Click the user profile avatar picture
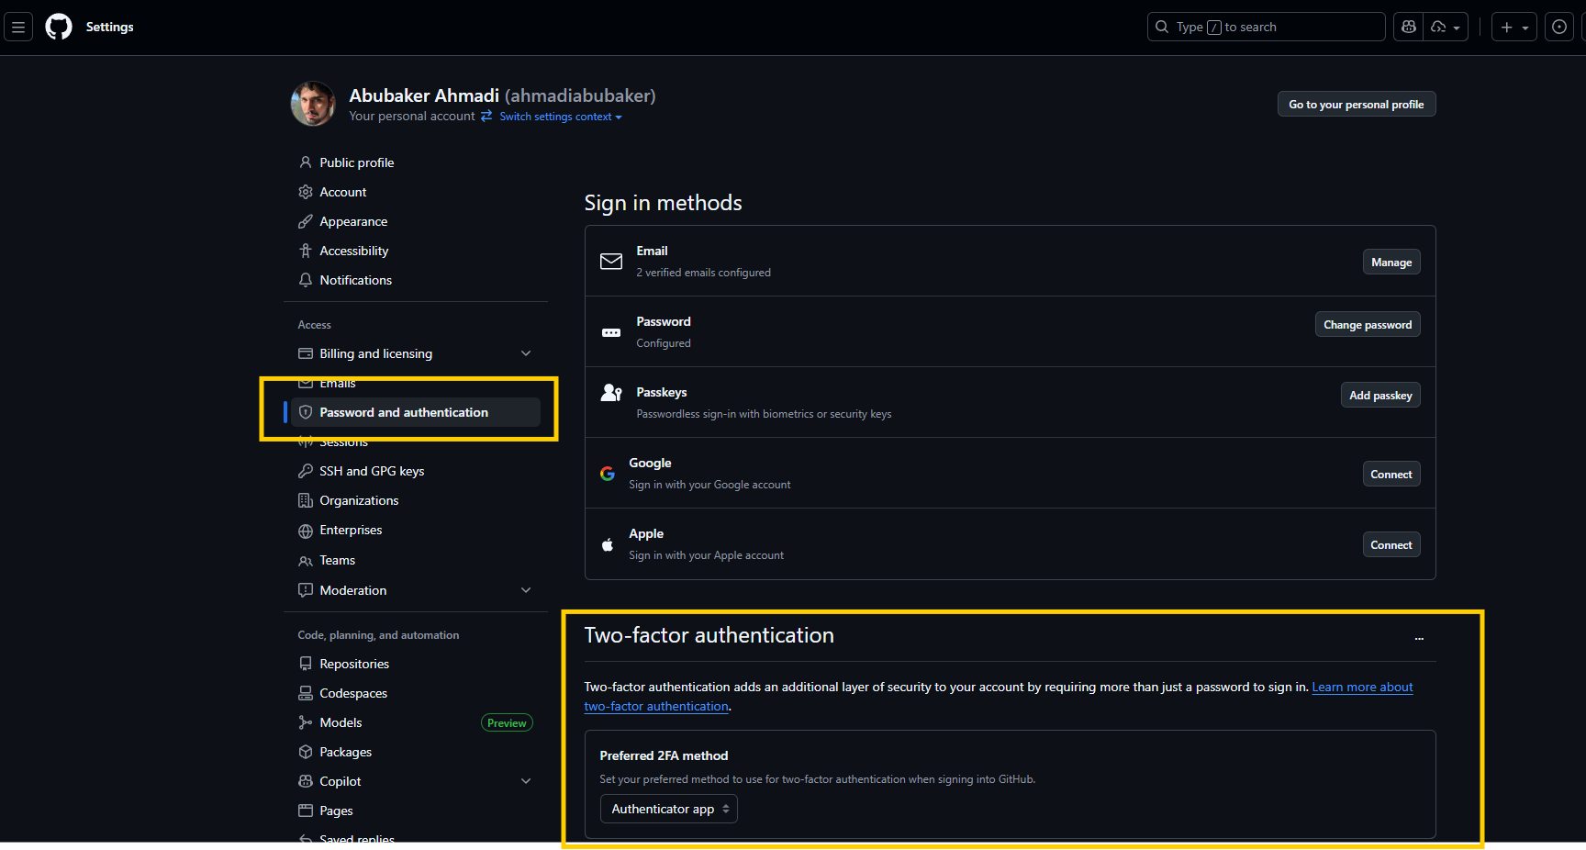This screenshot has height=850, width=1586. pos(313,104)
